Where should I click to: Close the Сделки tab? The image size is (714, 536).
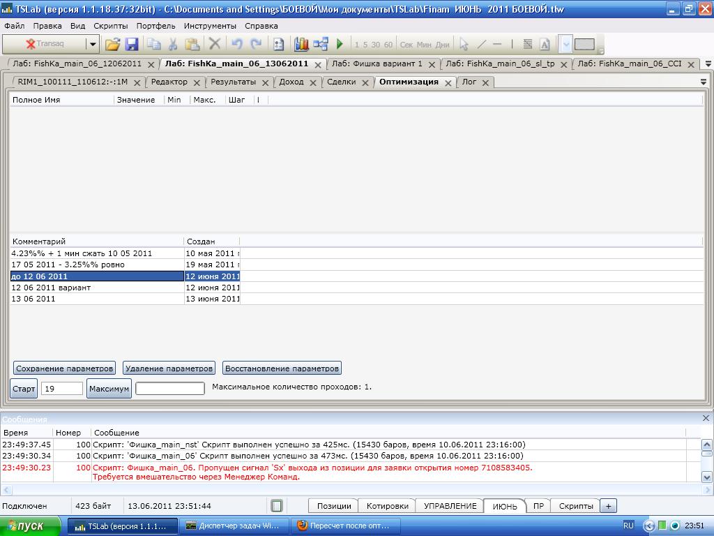pyautogui.click(x=366, y=82)
